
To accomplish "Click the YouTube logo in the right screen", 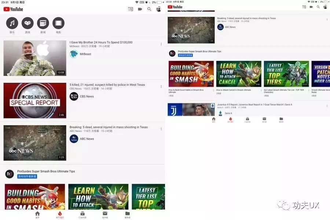I will click(x=175, y=7).
